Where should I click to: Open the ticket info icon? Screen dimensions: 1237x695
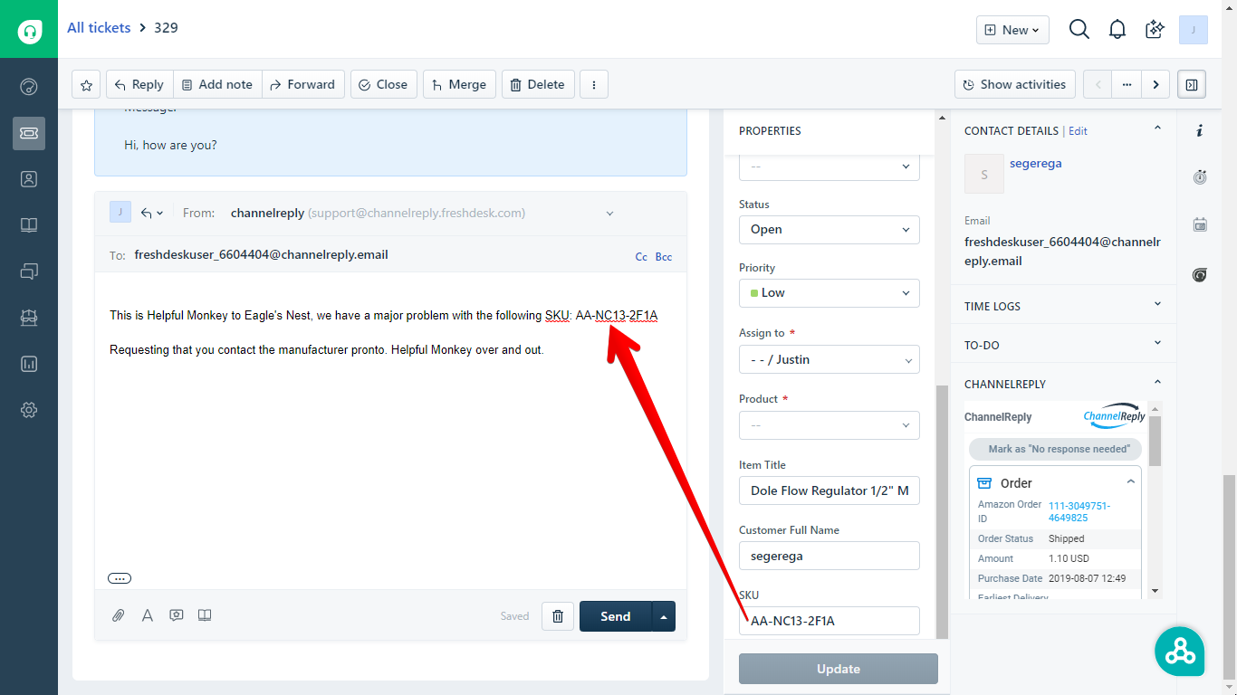click(1200, 131)
